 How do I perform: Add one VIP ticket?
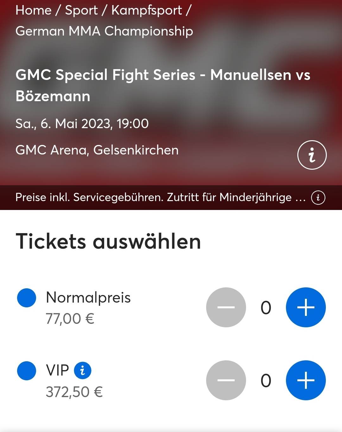pyautogui.click(x=306, y=380)
